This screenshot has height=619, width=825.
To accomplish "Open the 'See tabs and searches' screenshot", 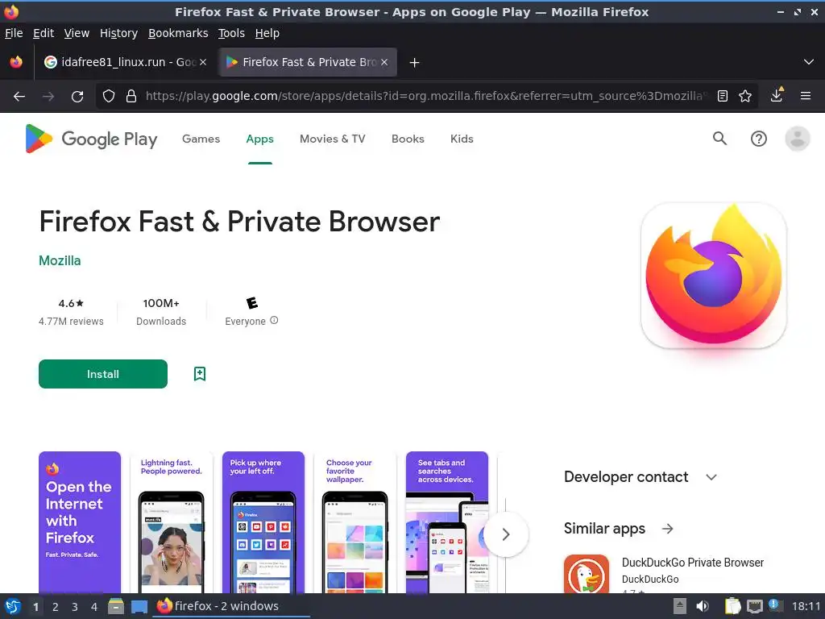I will click(446, 522).
